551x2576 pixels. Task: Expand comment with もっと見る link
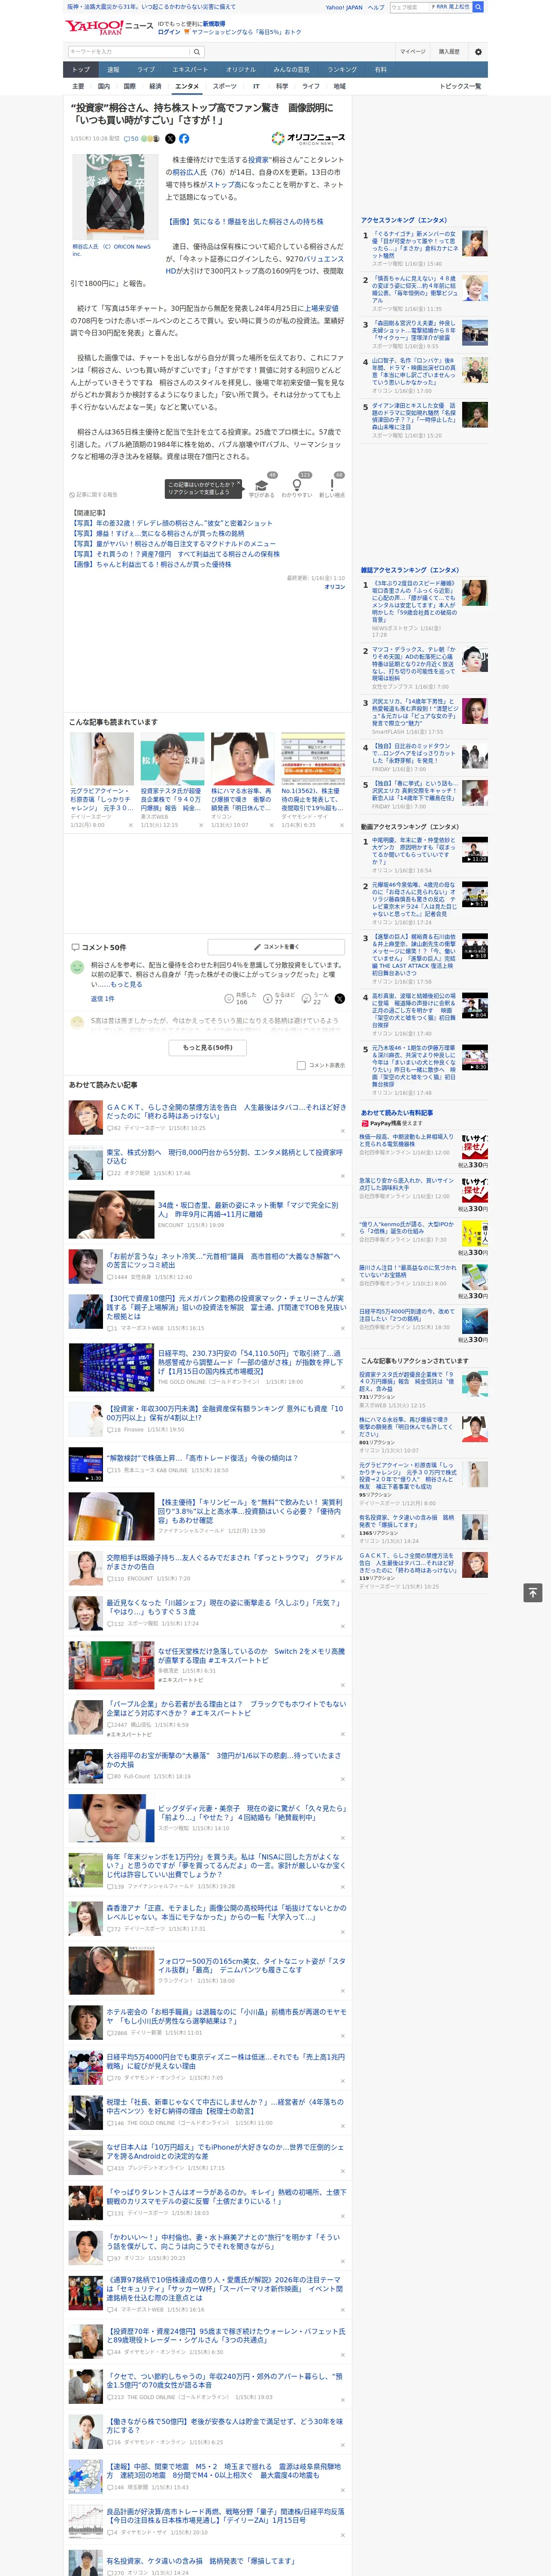point(126,984)
